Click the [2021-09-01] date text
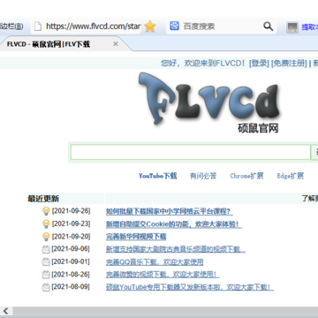318x318 pixels. point(71,261)
